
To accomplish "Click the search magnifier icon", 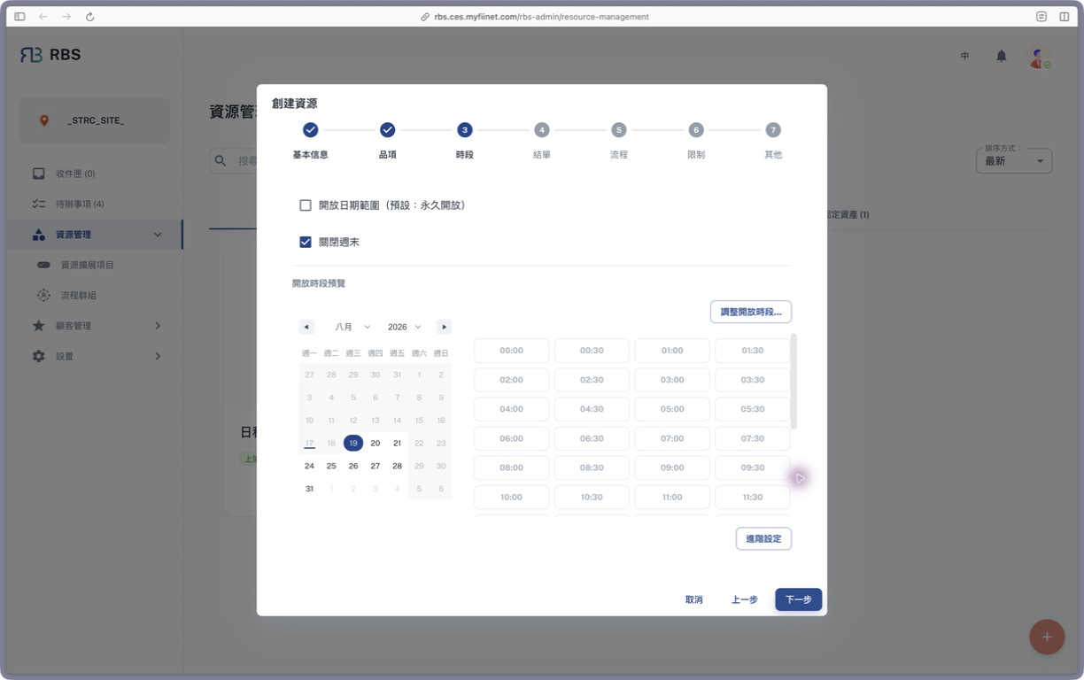I will tap(221, 161).
